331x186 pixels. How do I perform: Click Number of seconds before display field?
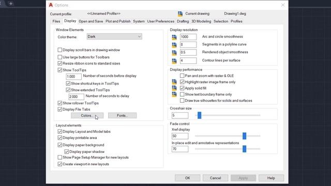coord(73,76)
